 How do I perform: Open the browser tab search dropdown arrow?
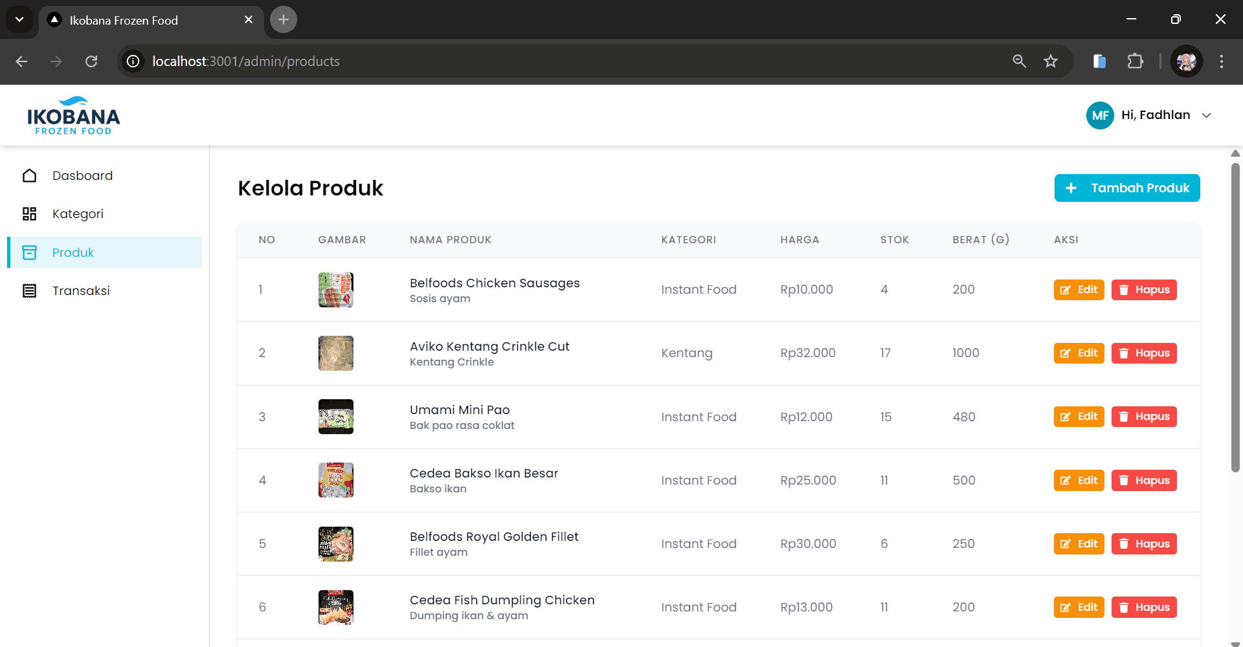[19, 19]
